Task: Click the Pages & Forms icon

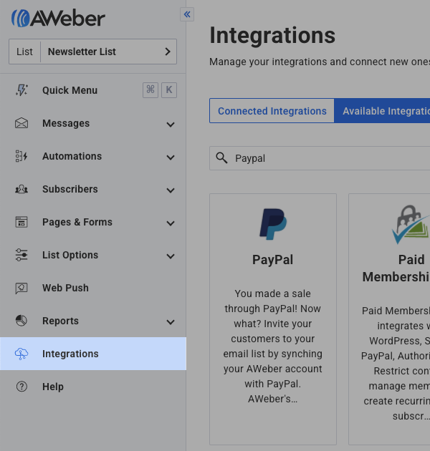Action: (x=21, y=222)
